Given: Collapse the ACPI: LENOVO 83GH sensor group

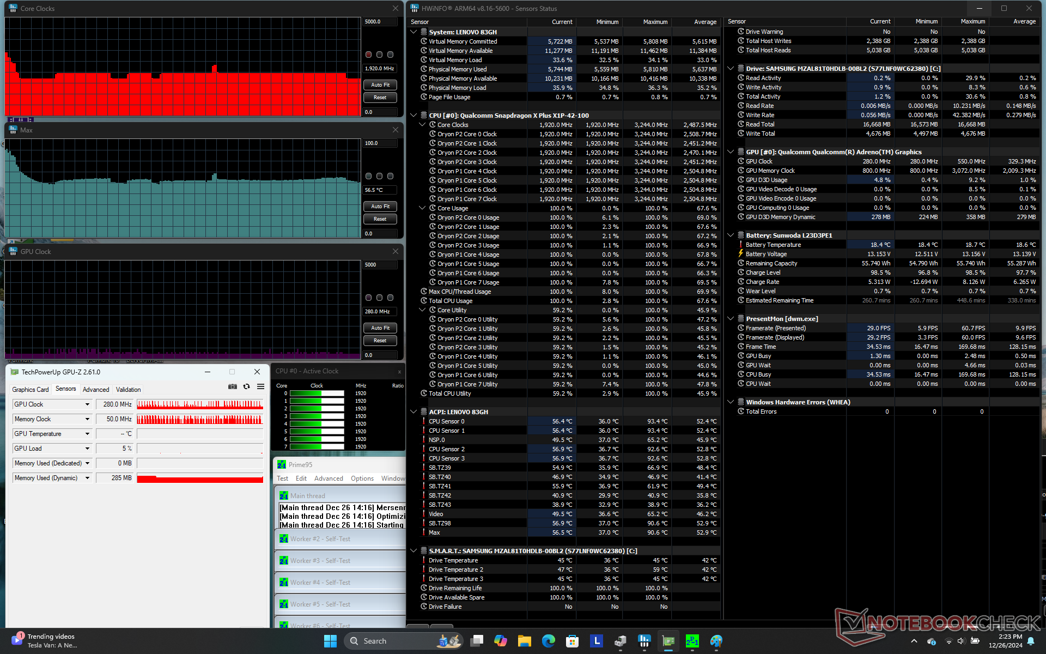Looking at the screenshot, I should tap(413, 412).
